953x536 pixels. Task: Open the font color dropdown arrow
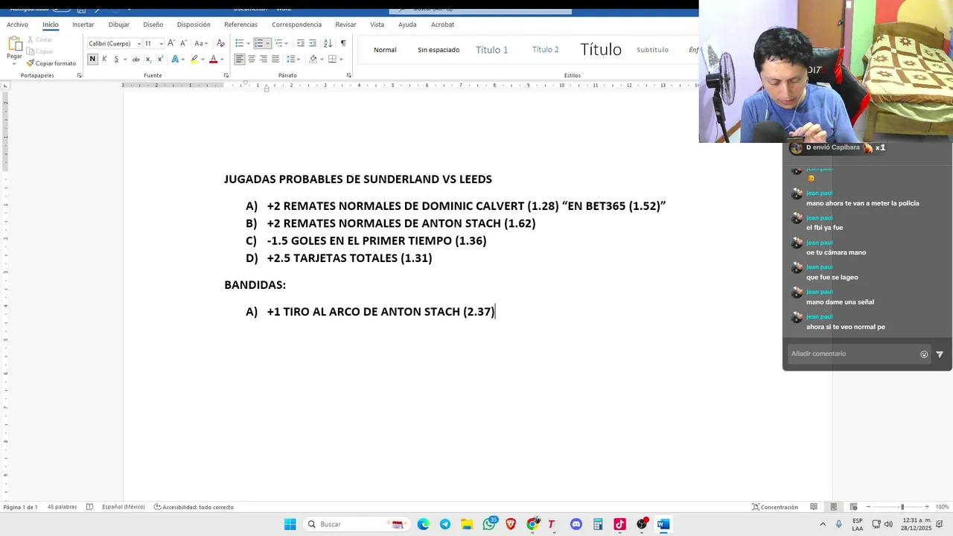[x=222, y=59]
